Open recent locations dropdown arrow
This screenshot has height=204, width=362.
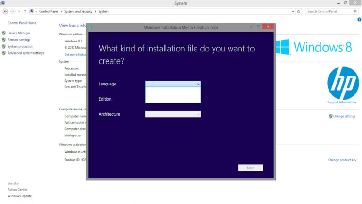coord(19,11)
